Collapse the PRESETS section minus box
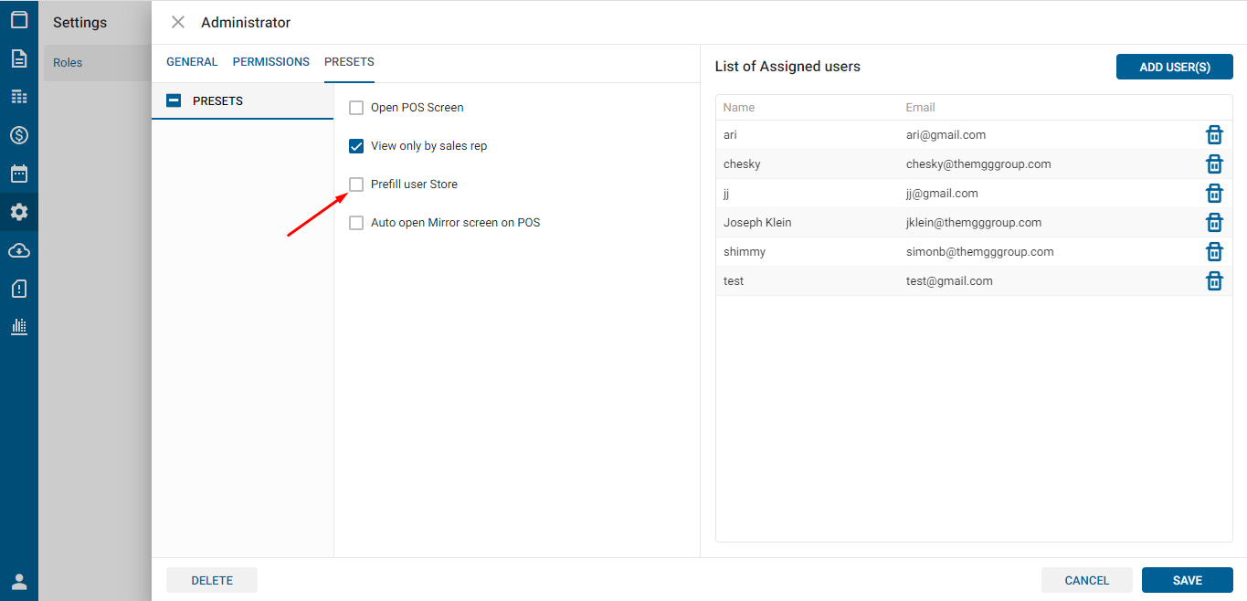 point(174,100)
